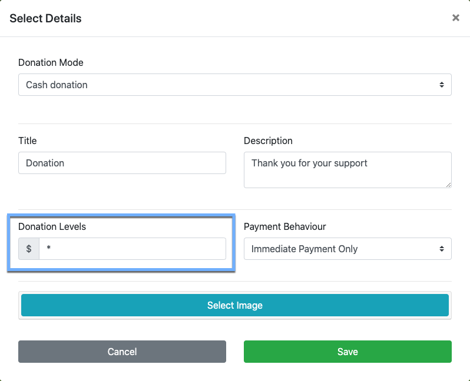The width and height of the screenshot is (470, 381).
Task: Save the donation details
Action: (x=347, y=352)
